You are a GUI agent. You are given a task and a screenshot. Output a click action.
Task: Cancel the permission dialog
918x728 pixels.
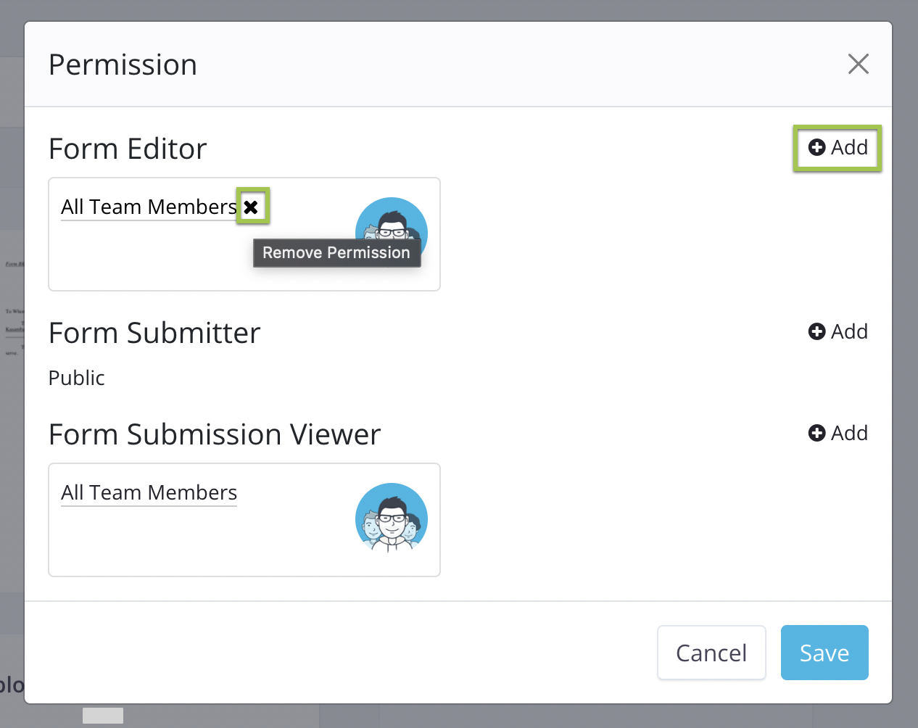(711, 653)
